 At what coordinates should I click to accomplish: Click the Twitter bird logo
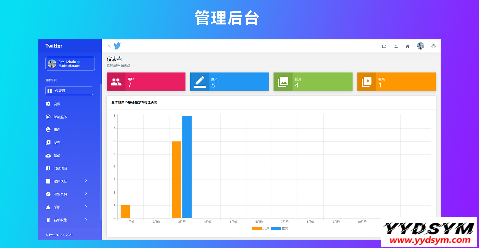click(x=117, y=46)
